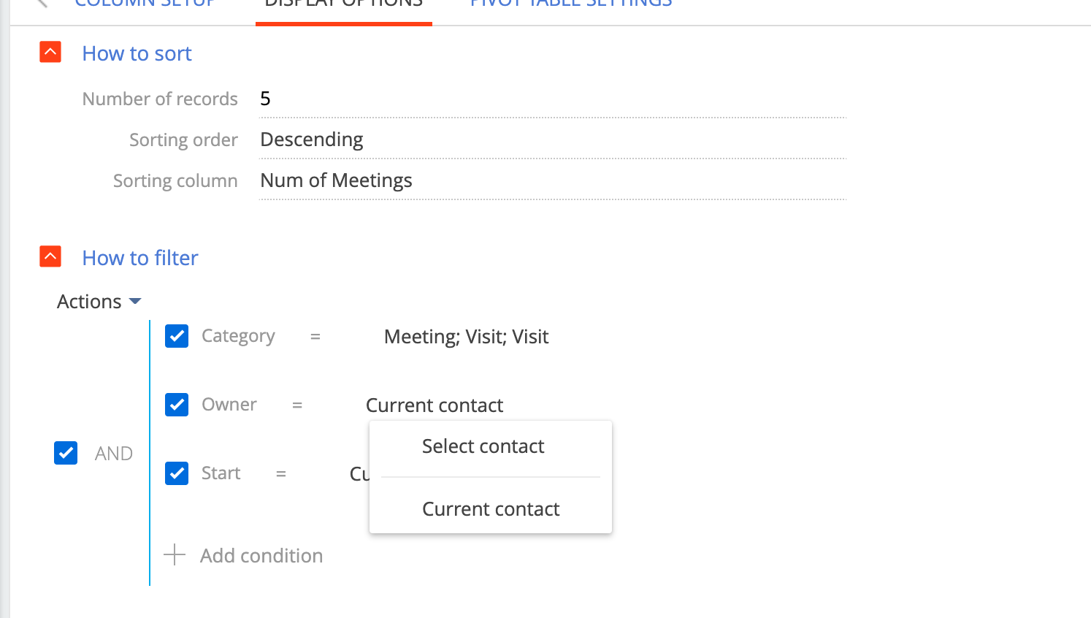1091x618 pixels.
Task: Open the Sorting column Num of Meetings dropdown
Action: (x=553, y=180)
